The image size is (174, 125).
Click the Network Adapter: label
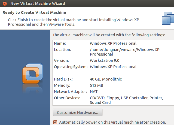click(71, 92)
